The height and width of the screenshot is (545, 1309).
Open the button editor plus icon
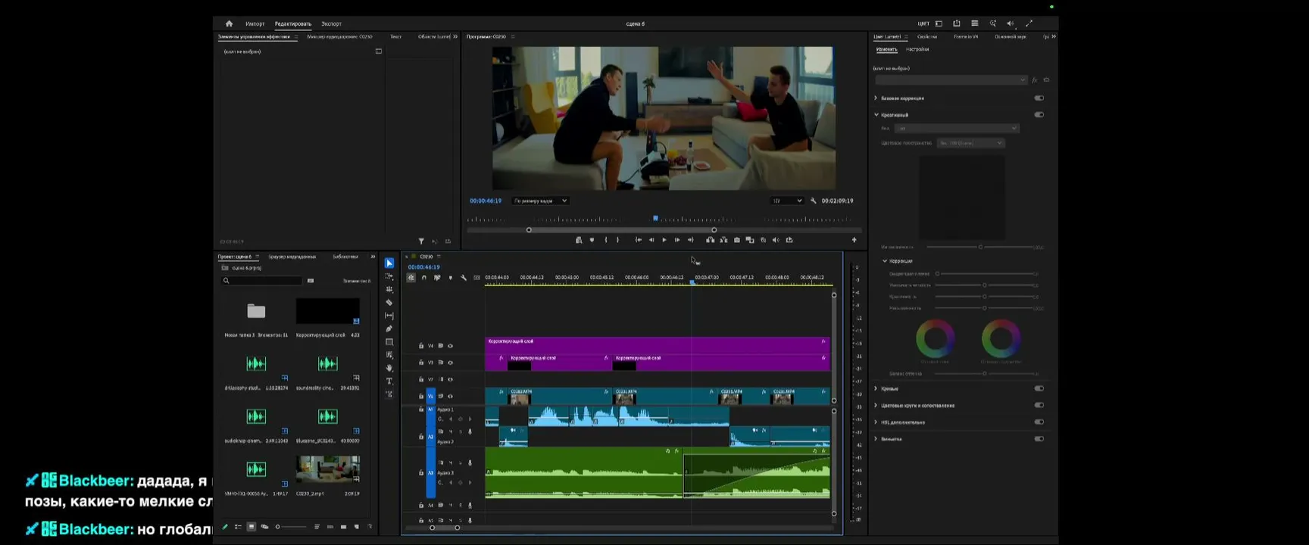point(854,240)
